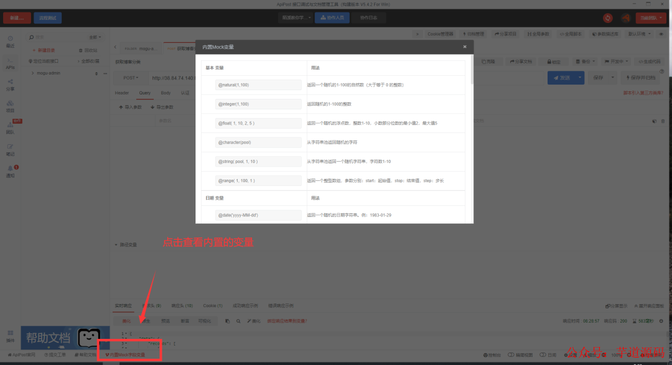The width and height of the screenshot is (672, 365).
Task: Switch to the Body tab
Action: [166, 93]
